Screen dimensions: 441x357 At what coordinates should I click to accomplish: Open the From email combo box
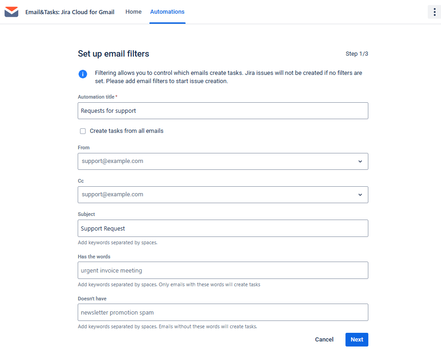tap(215, 162)
